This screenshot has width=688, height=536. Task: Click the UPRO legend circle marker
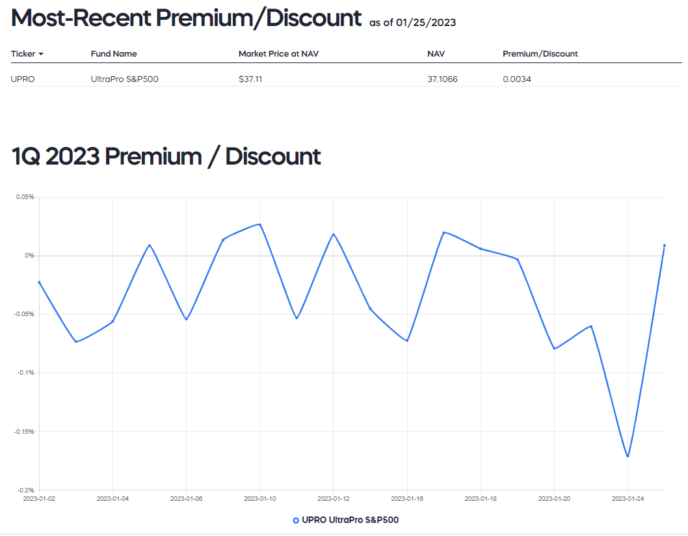[296, 520]
